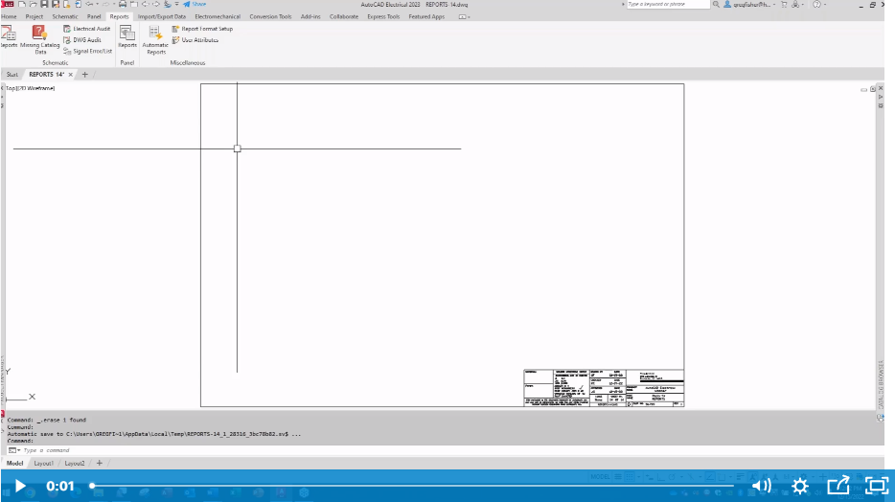Go to next project drawing arrow
Viewport: 895px width, 502px height.
click(x=156, y=4)
